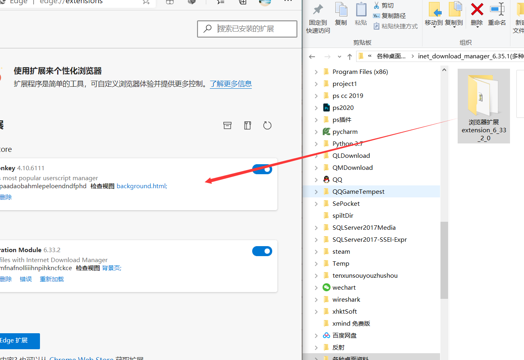Click 粘贴快捷方式 paste shortcut icon
524x360 pixels.
pyautogui.click(x=376, y=26)
